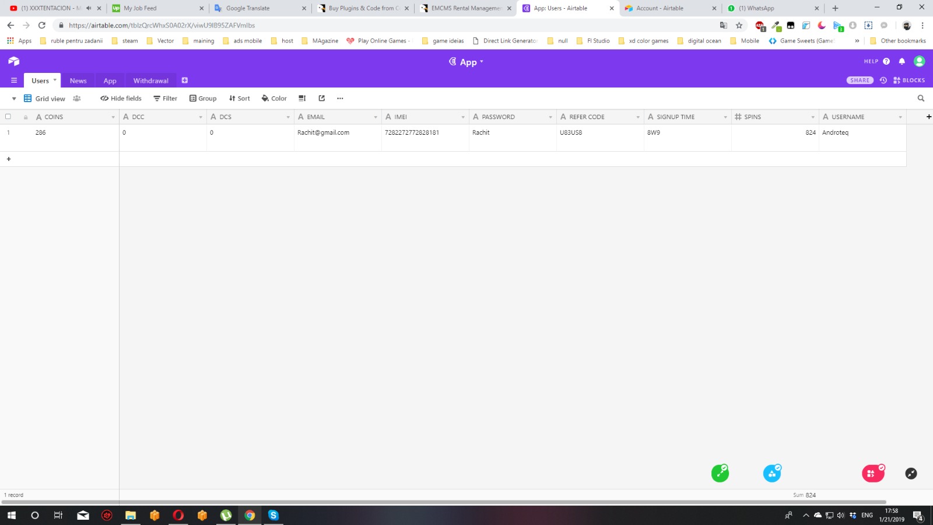This screenshot has width=933, height=525.
Task: Click the SHARE button
Action: point(860,80)
